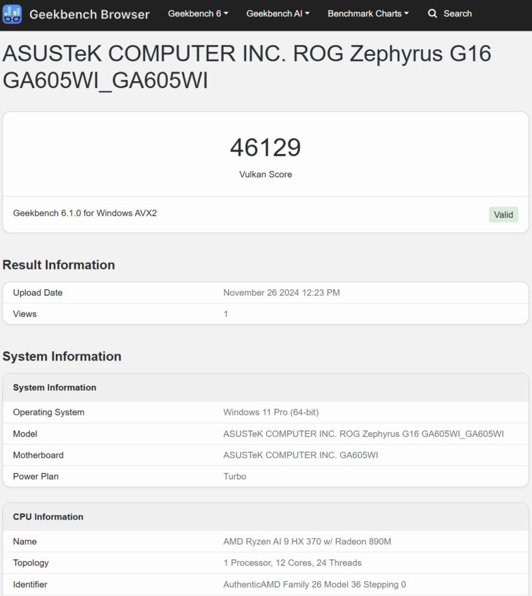Screen dimensions: 532x596
Task: Click the Views label
Action: tap(25, 314)
